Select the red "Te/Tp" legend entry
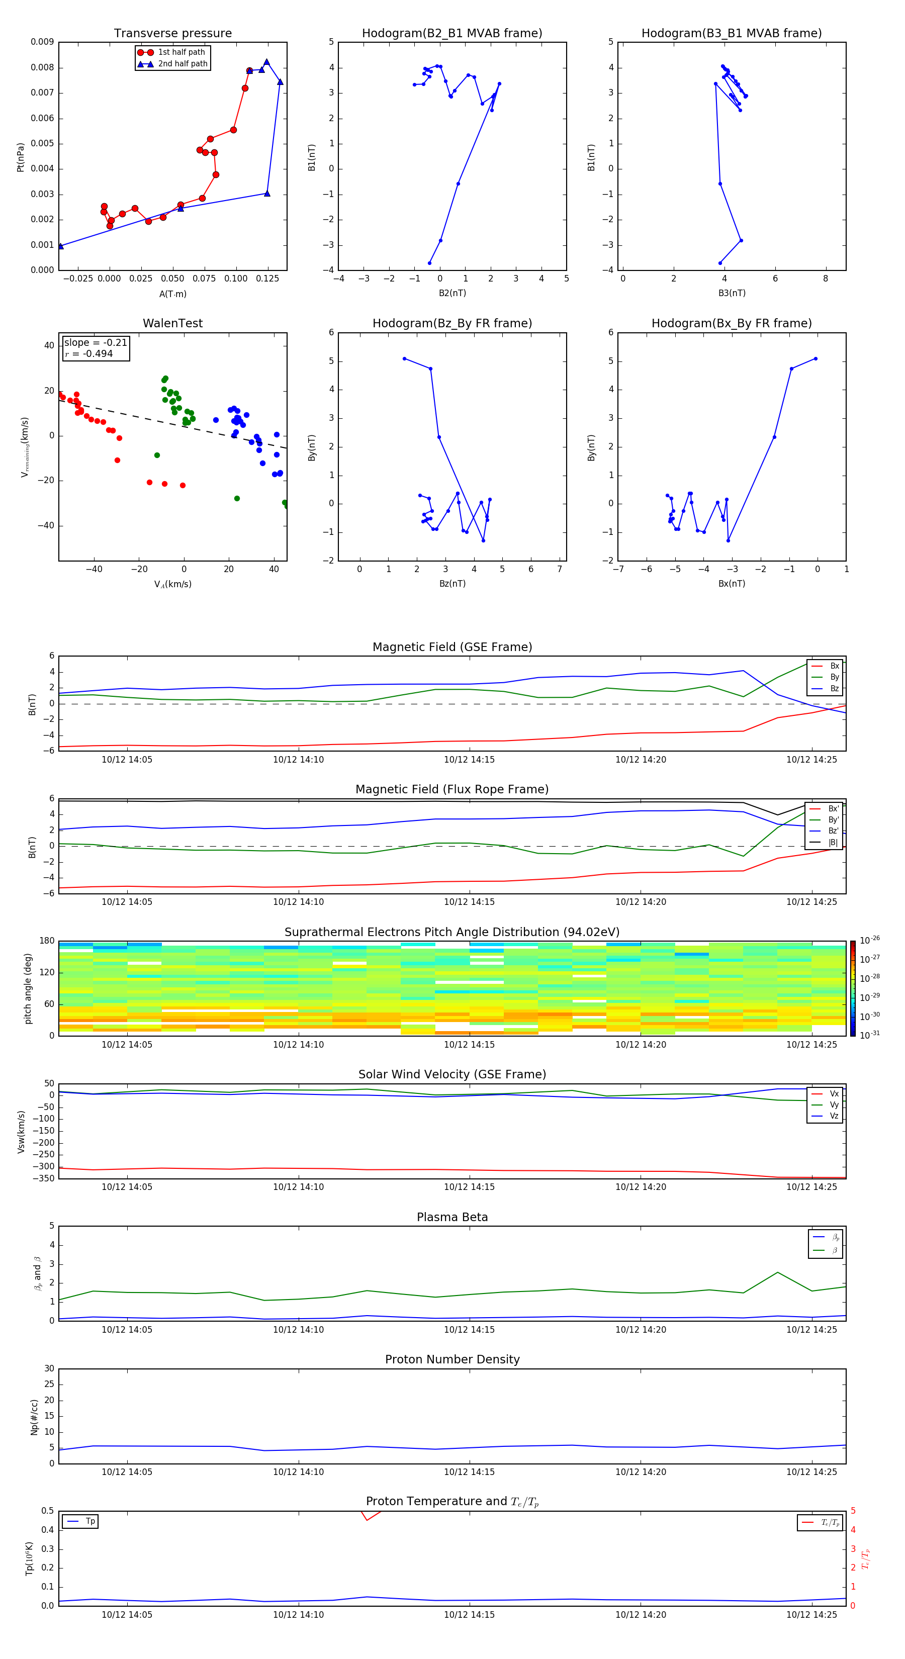Image resolution: width=905 pixels, height=1659 pixels. pyautogui.click(x=821, y=1523)
